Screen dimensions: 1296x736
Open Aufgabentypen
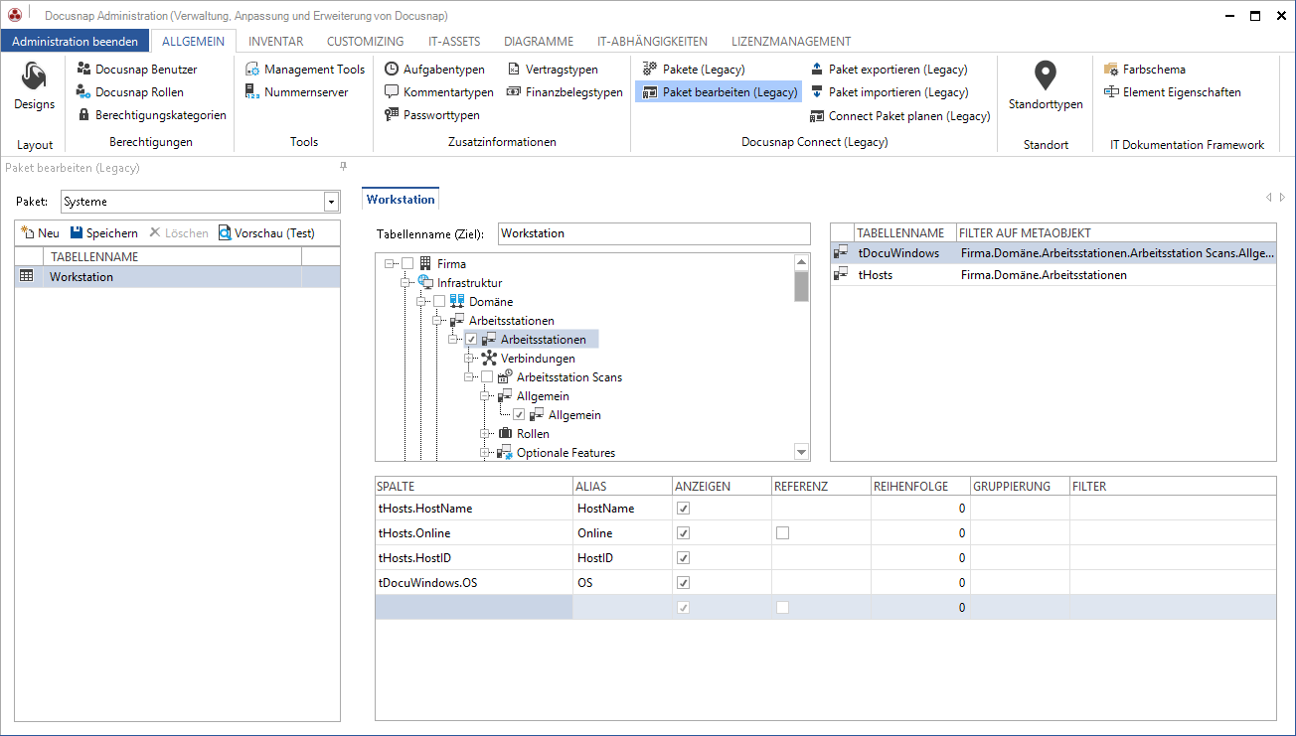434,70
